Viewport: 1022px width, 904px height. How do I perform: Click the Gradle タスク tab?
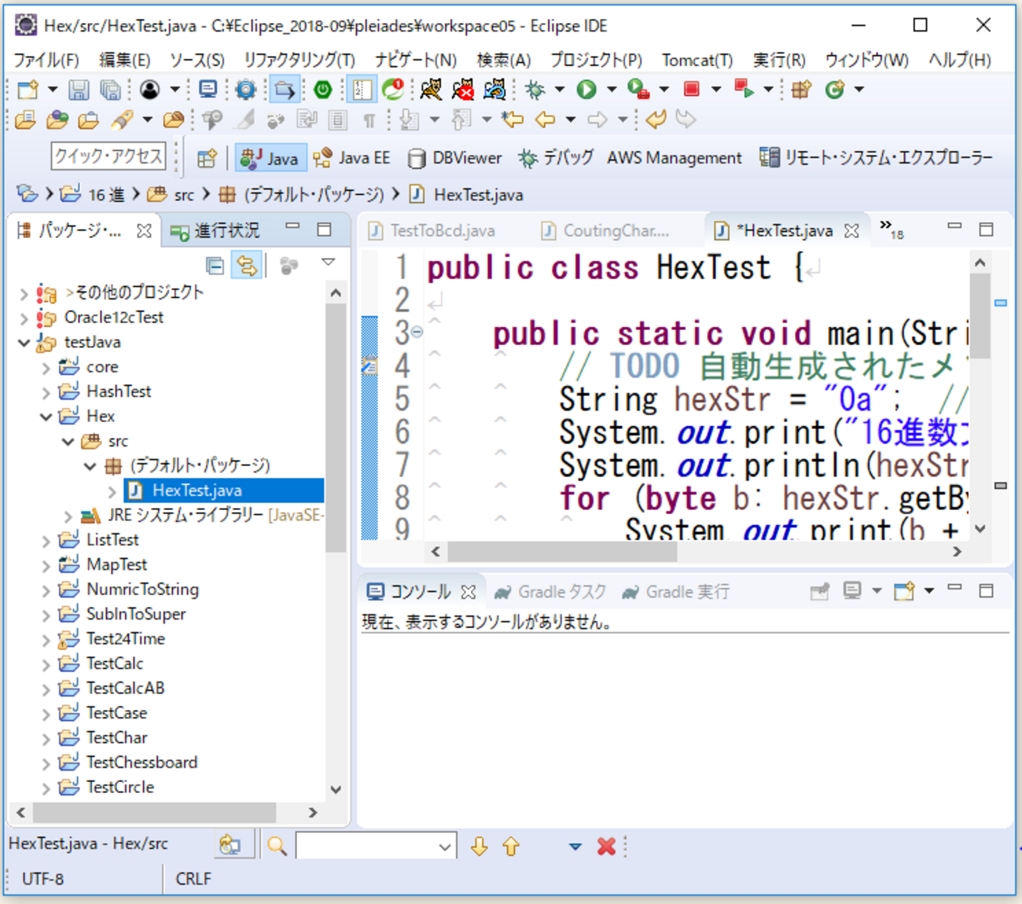(550, 592)
